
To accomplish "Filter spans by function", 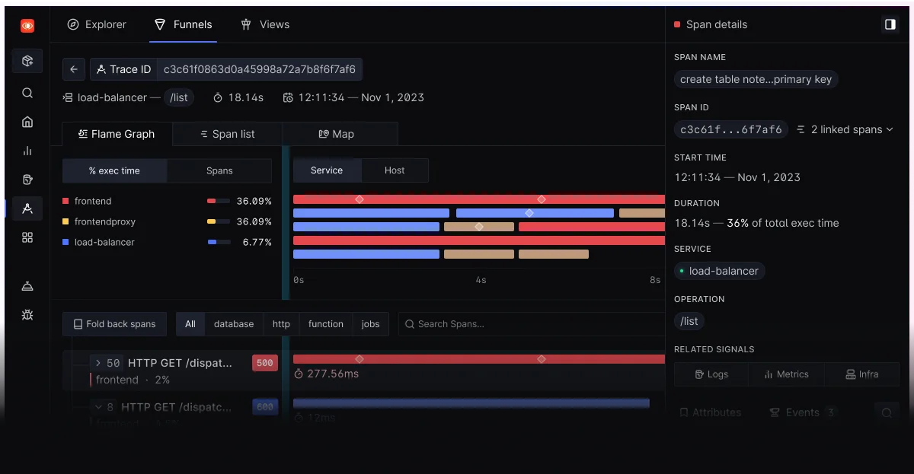I will [326, 324].
